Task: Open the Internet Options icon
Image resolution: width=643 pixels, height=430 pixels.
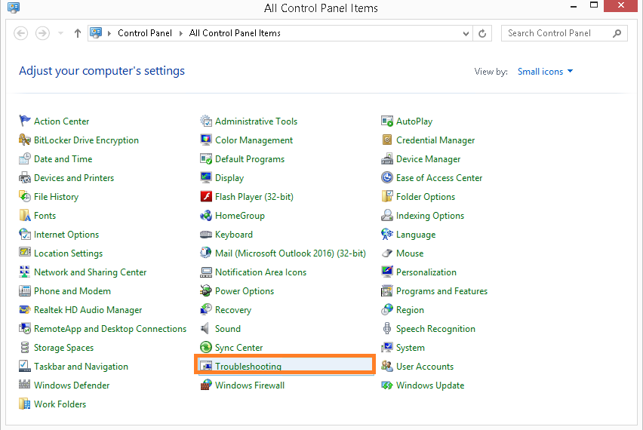Action: pyautogui.click(x=25, y=234)
